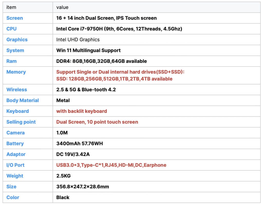Viewport: 263px width, 206px height.
Task: Click the I/O Port label
Action: click(15, 165)
